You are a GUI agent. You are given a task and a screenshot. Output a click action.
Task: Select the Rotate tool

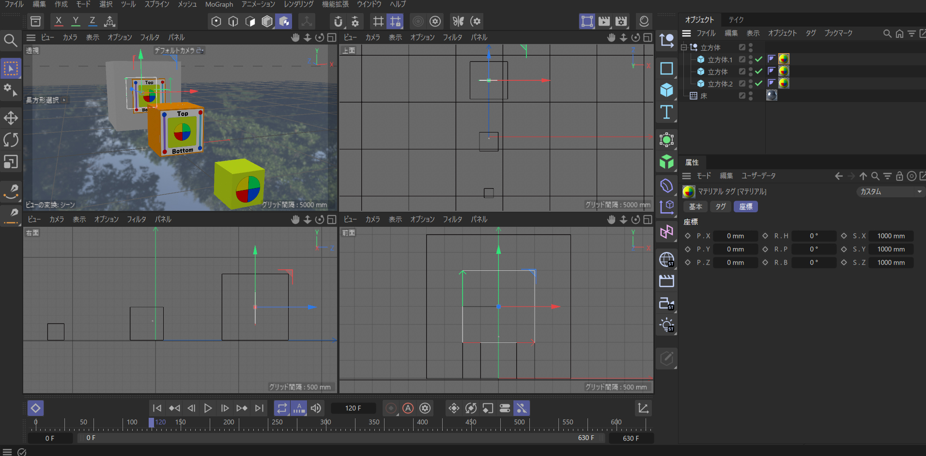point(11,140)
